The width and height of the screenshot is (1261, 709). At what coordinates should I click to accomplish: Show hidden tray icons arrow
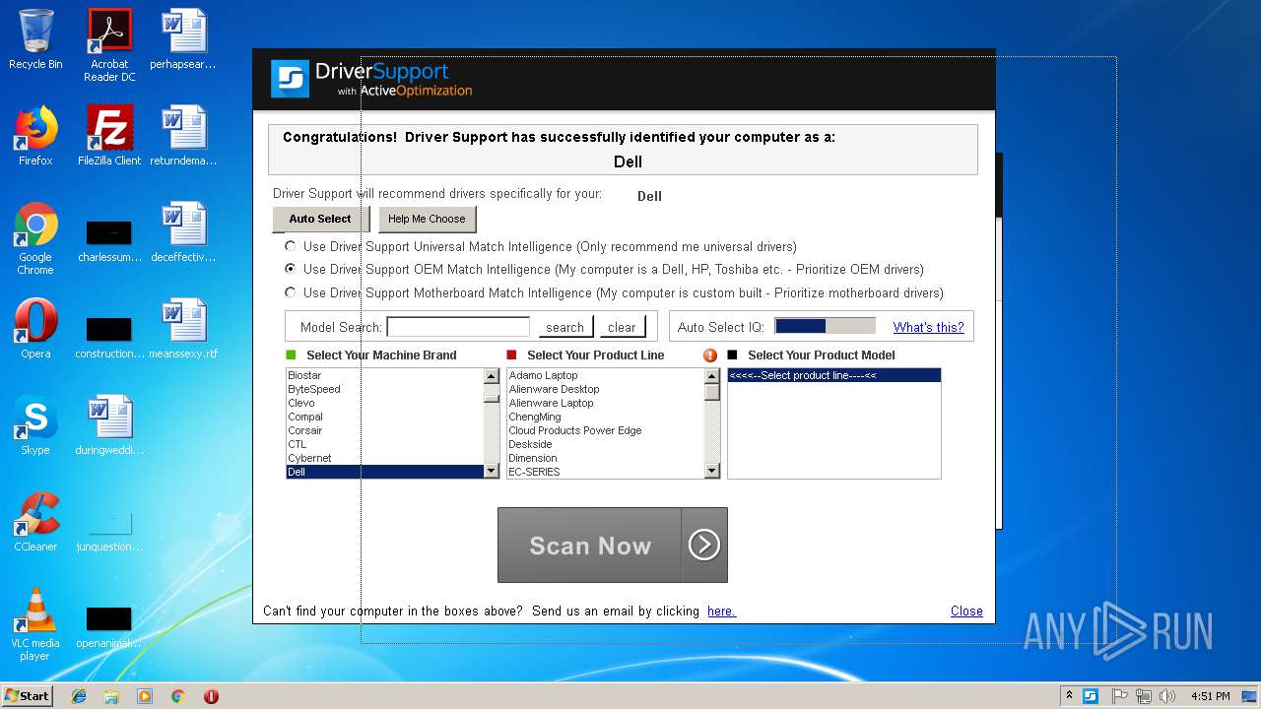(x=1070, y=696)
